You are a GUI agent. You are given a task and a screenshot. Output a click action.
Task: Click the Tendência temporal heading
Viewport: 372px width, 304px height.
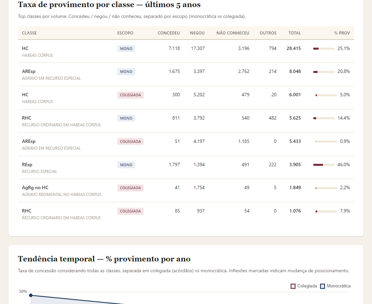click(104, 259)
